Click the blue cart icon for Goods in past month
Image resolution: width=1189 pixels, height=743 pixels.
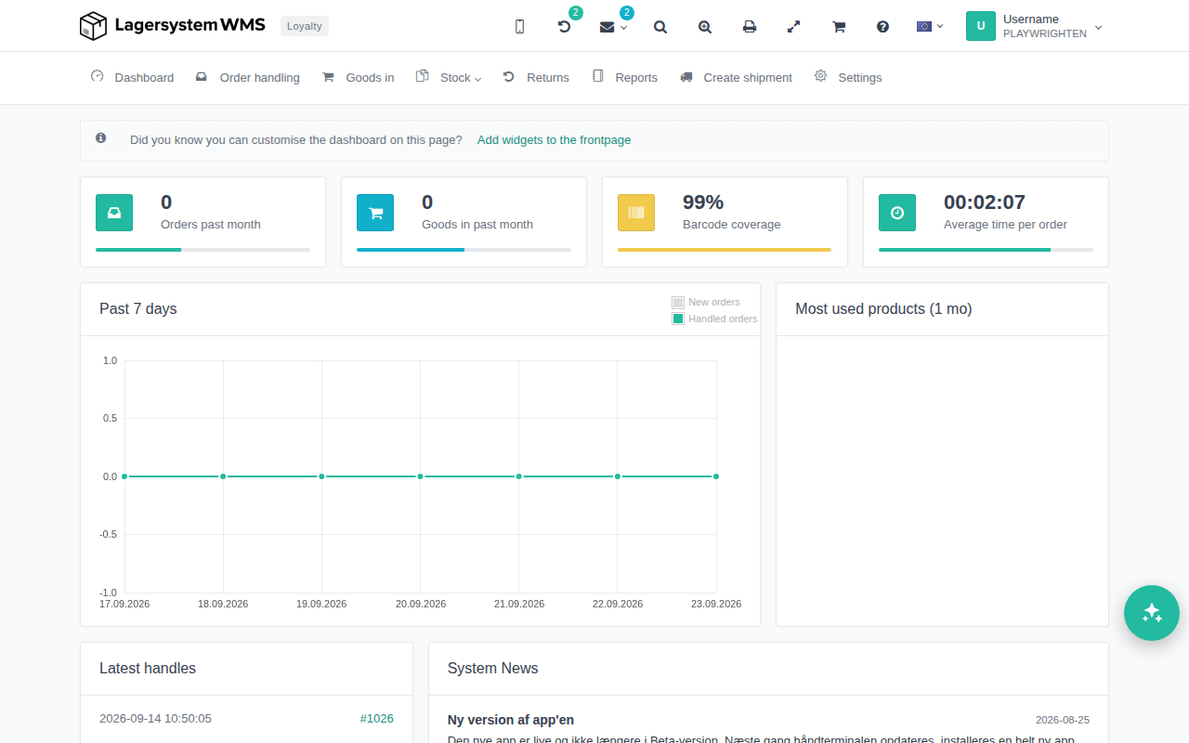point(375,213)
